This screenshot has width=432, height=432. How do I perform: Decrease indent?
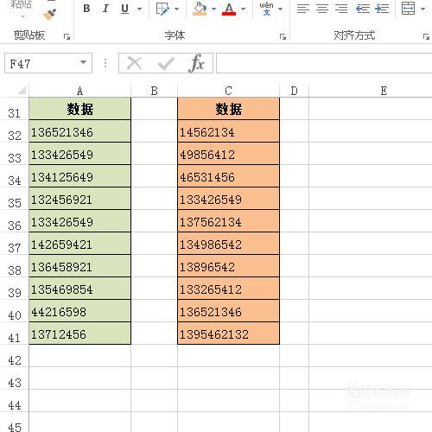pyautogui.click(x=363, y=9)
